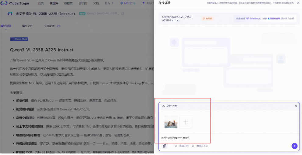Click the 高级空间感知 bullet item
302x155 pixels.
pyautogui.click(x=84, y=118)
